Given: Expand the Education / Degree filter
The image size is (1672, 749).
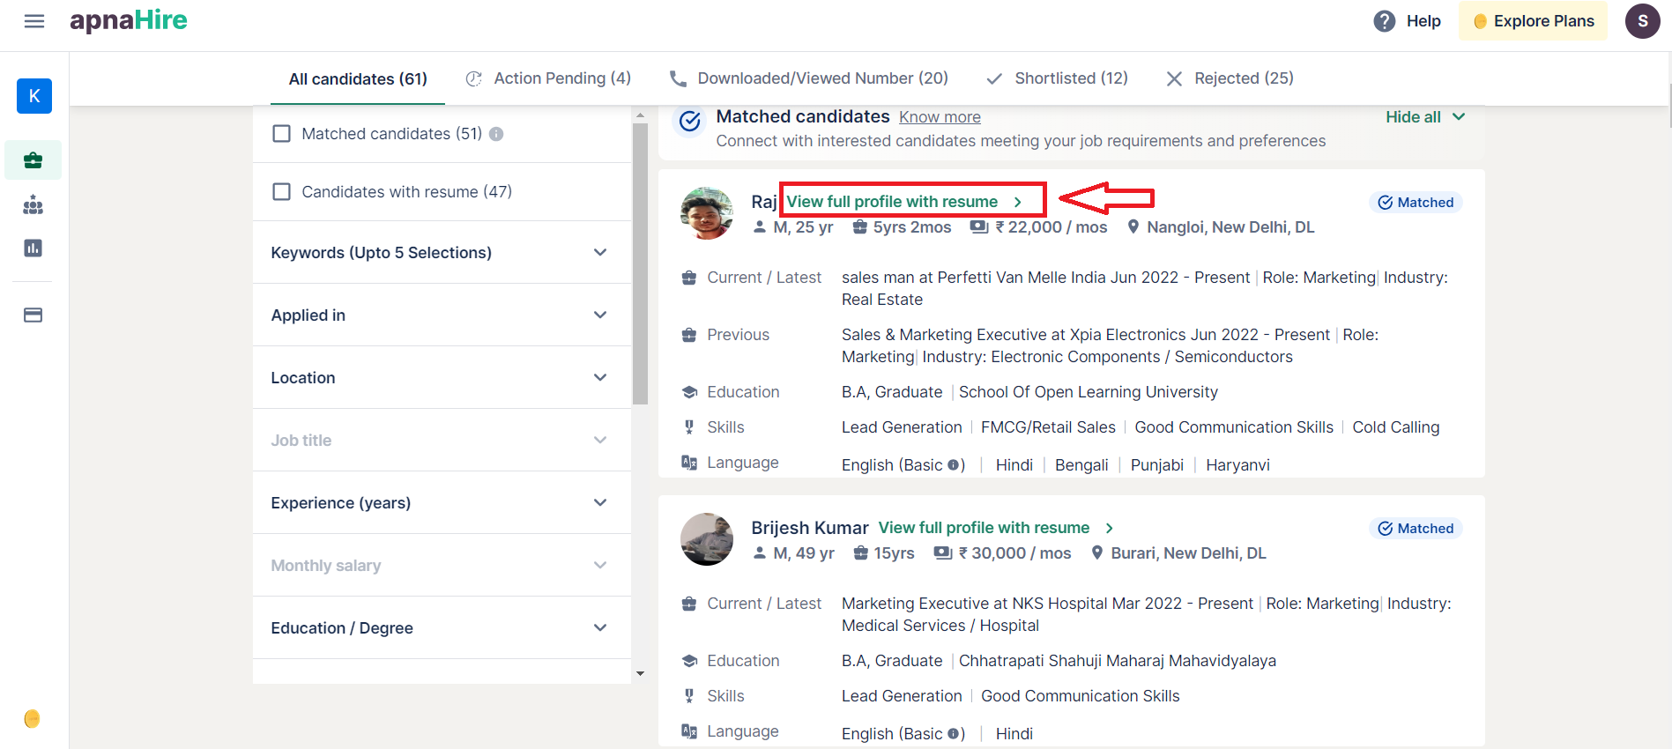Looking at the screenshot, I should pos(442,628).
